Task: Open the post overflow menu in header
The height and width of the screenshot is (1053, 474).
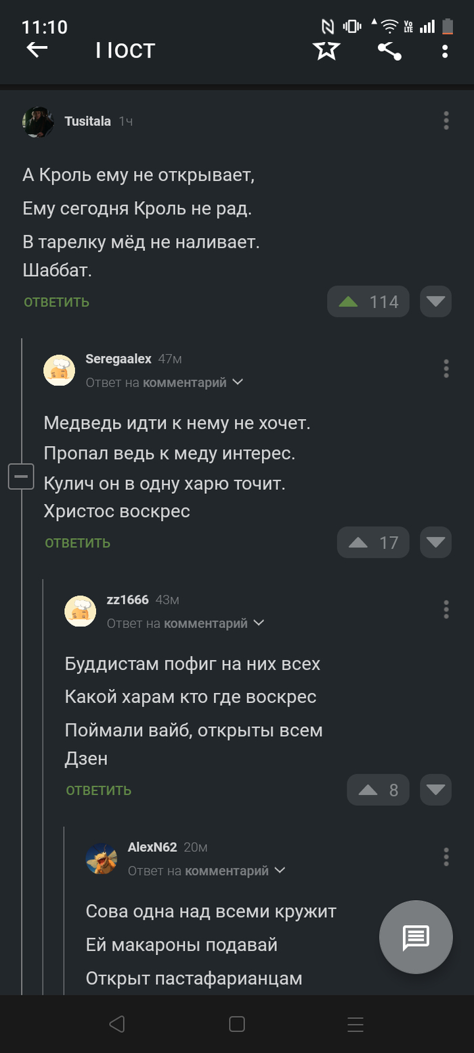Action: [445, 51]
